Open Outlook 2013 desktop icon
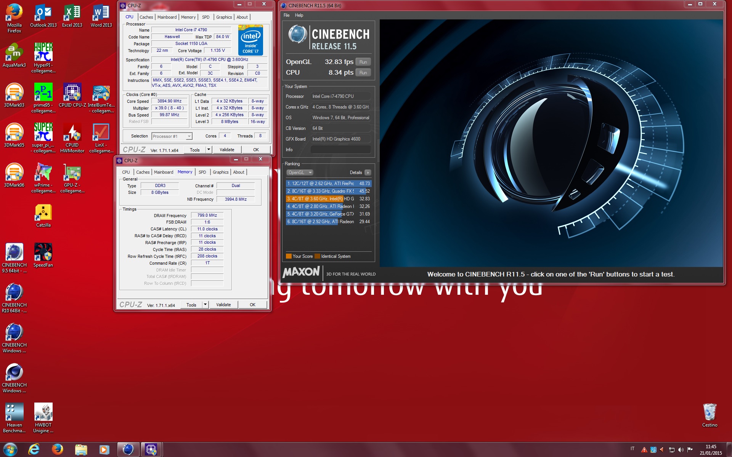The height and width of the screenshot is (457, 732). pos(43,16)
